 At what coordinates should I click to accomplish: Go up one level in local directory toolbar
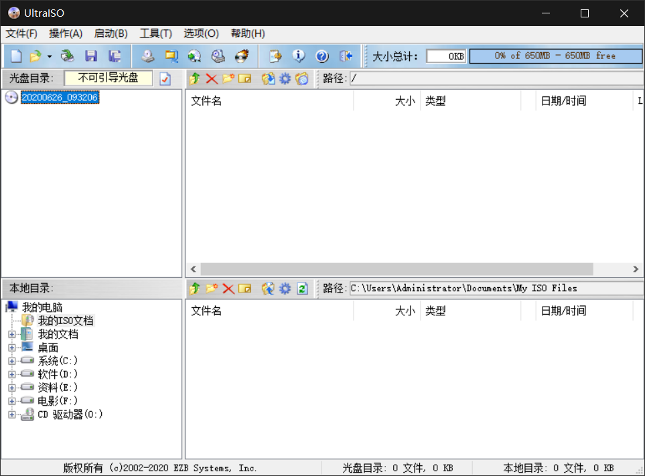pos(194,289)
